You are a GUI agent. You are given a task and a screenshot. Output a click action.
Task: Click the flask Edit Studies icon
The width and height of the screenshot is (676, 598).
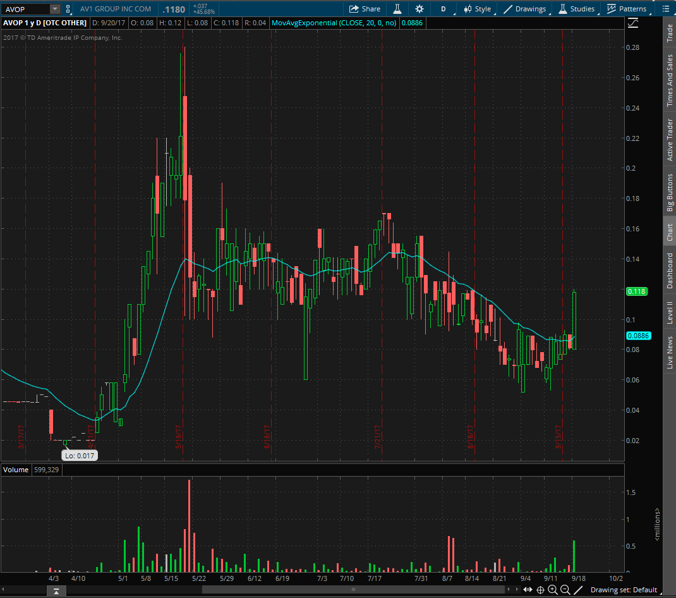coord(397,9)
